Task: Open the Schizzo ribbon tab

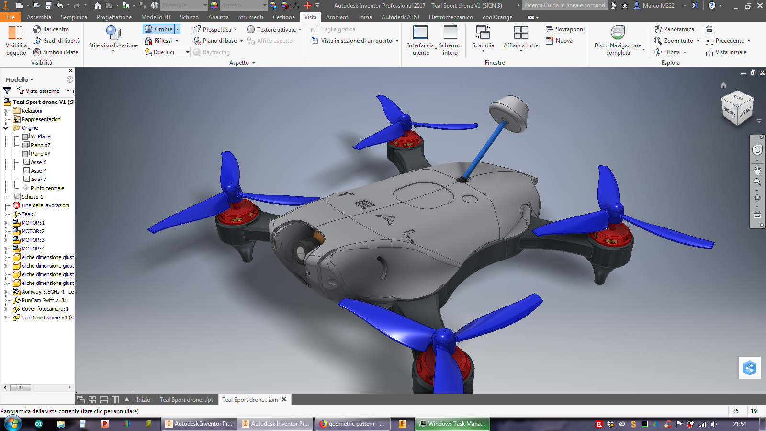Action: coord(189,17)
